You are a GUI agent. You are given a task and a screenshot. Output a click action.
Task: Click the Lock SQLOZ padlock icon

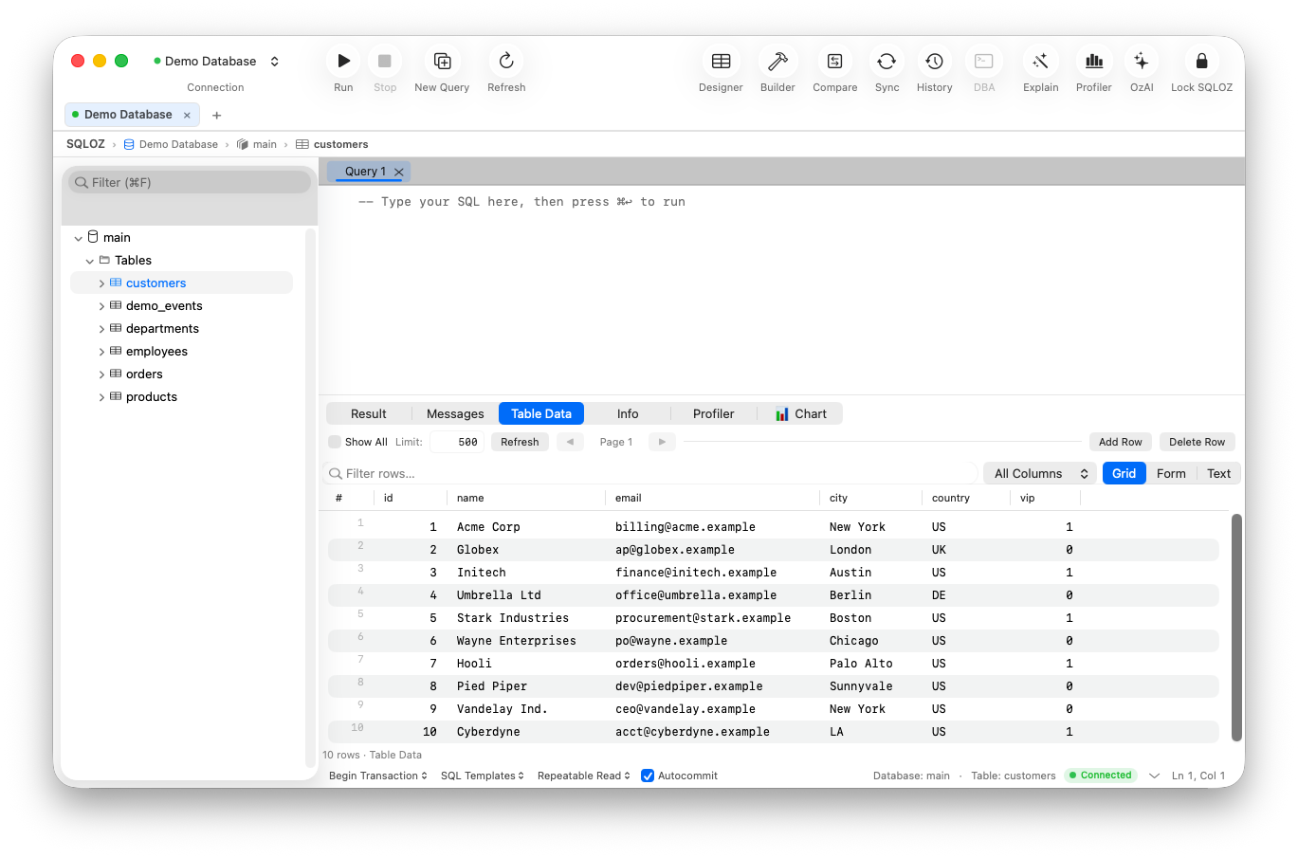1201,61
